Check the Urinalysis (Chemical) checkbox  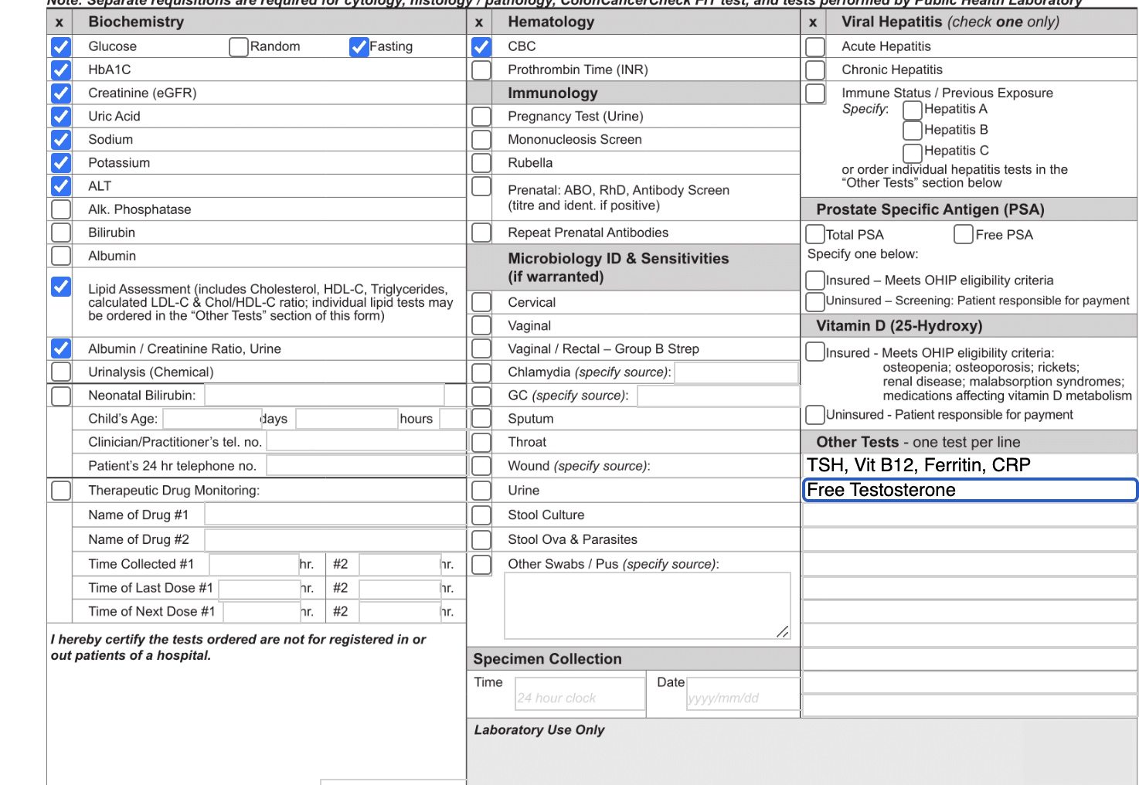61,372
